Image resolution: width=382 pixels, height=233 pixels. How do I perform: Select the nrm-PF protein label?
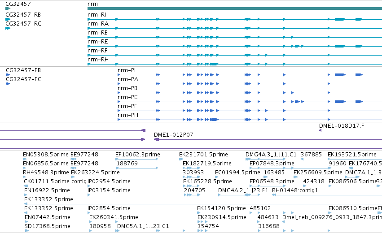(127, 106)
